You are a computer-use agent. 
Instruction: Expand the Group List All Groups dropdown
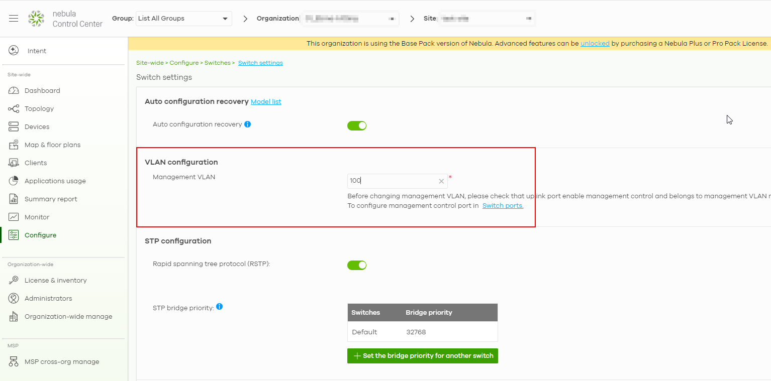click(184, 19)
